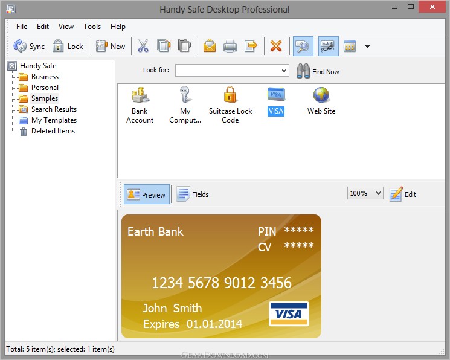This screenshot has height=360, width=450.
Task: Click the Find Now button
Action: 318,71
